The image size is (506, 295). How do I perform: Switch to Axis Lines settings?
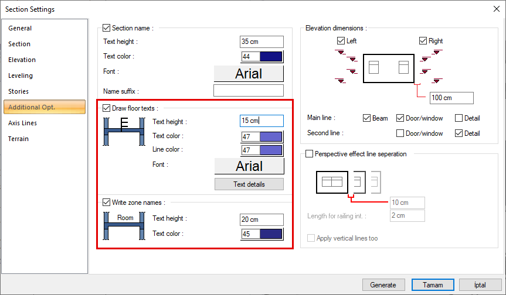[x=22, y=123]
